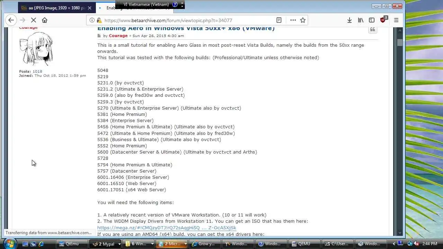The image size is (443, 249).
Task: Open the Enabling Aero topic title
Action: pos(186,28)
